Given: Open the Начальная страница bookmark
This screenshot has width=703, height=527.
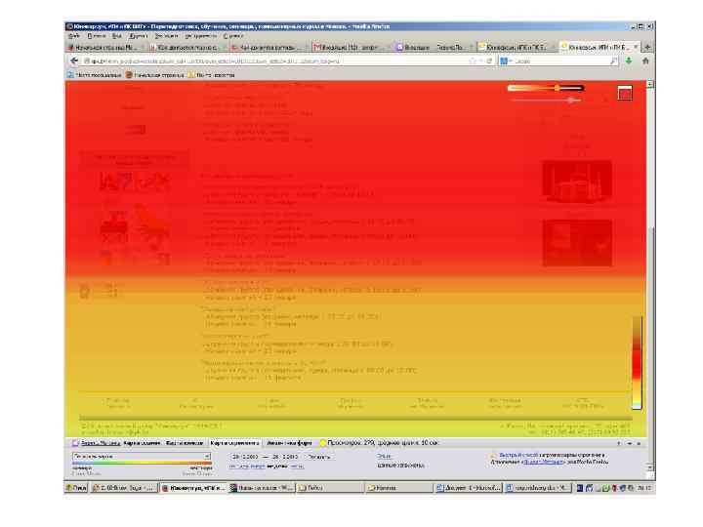Looking at the screenshot, I should (154, 75).
